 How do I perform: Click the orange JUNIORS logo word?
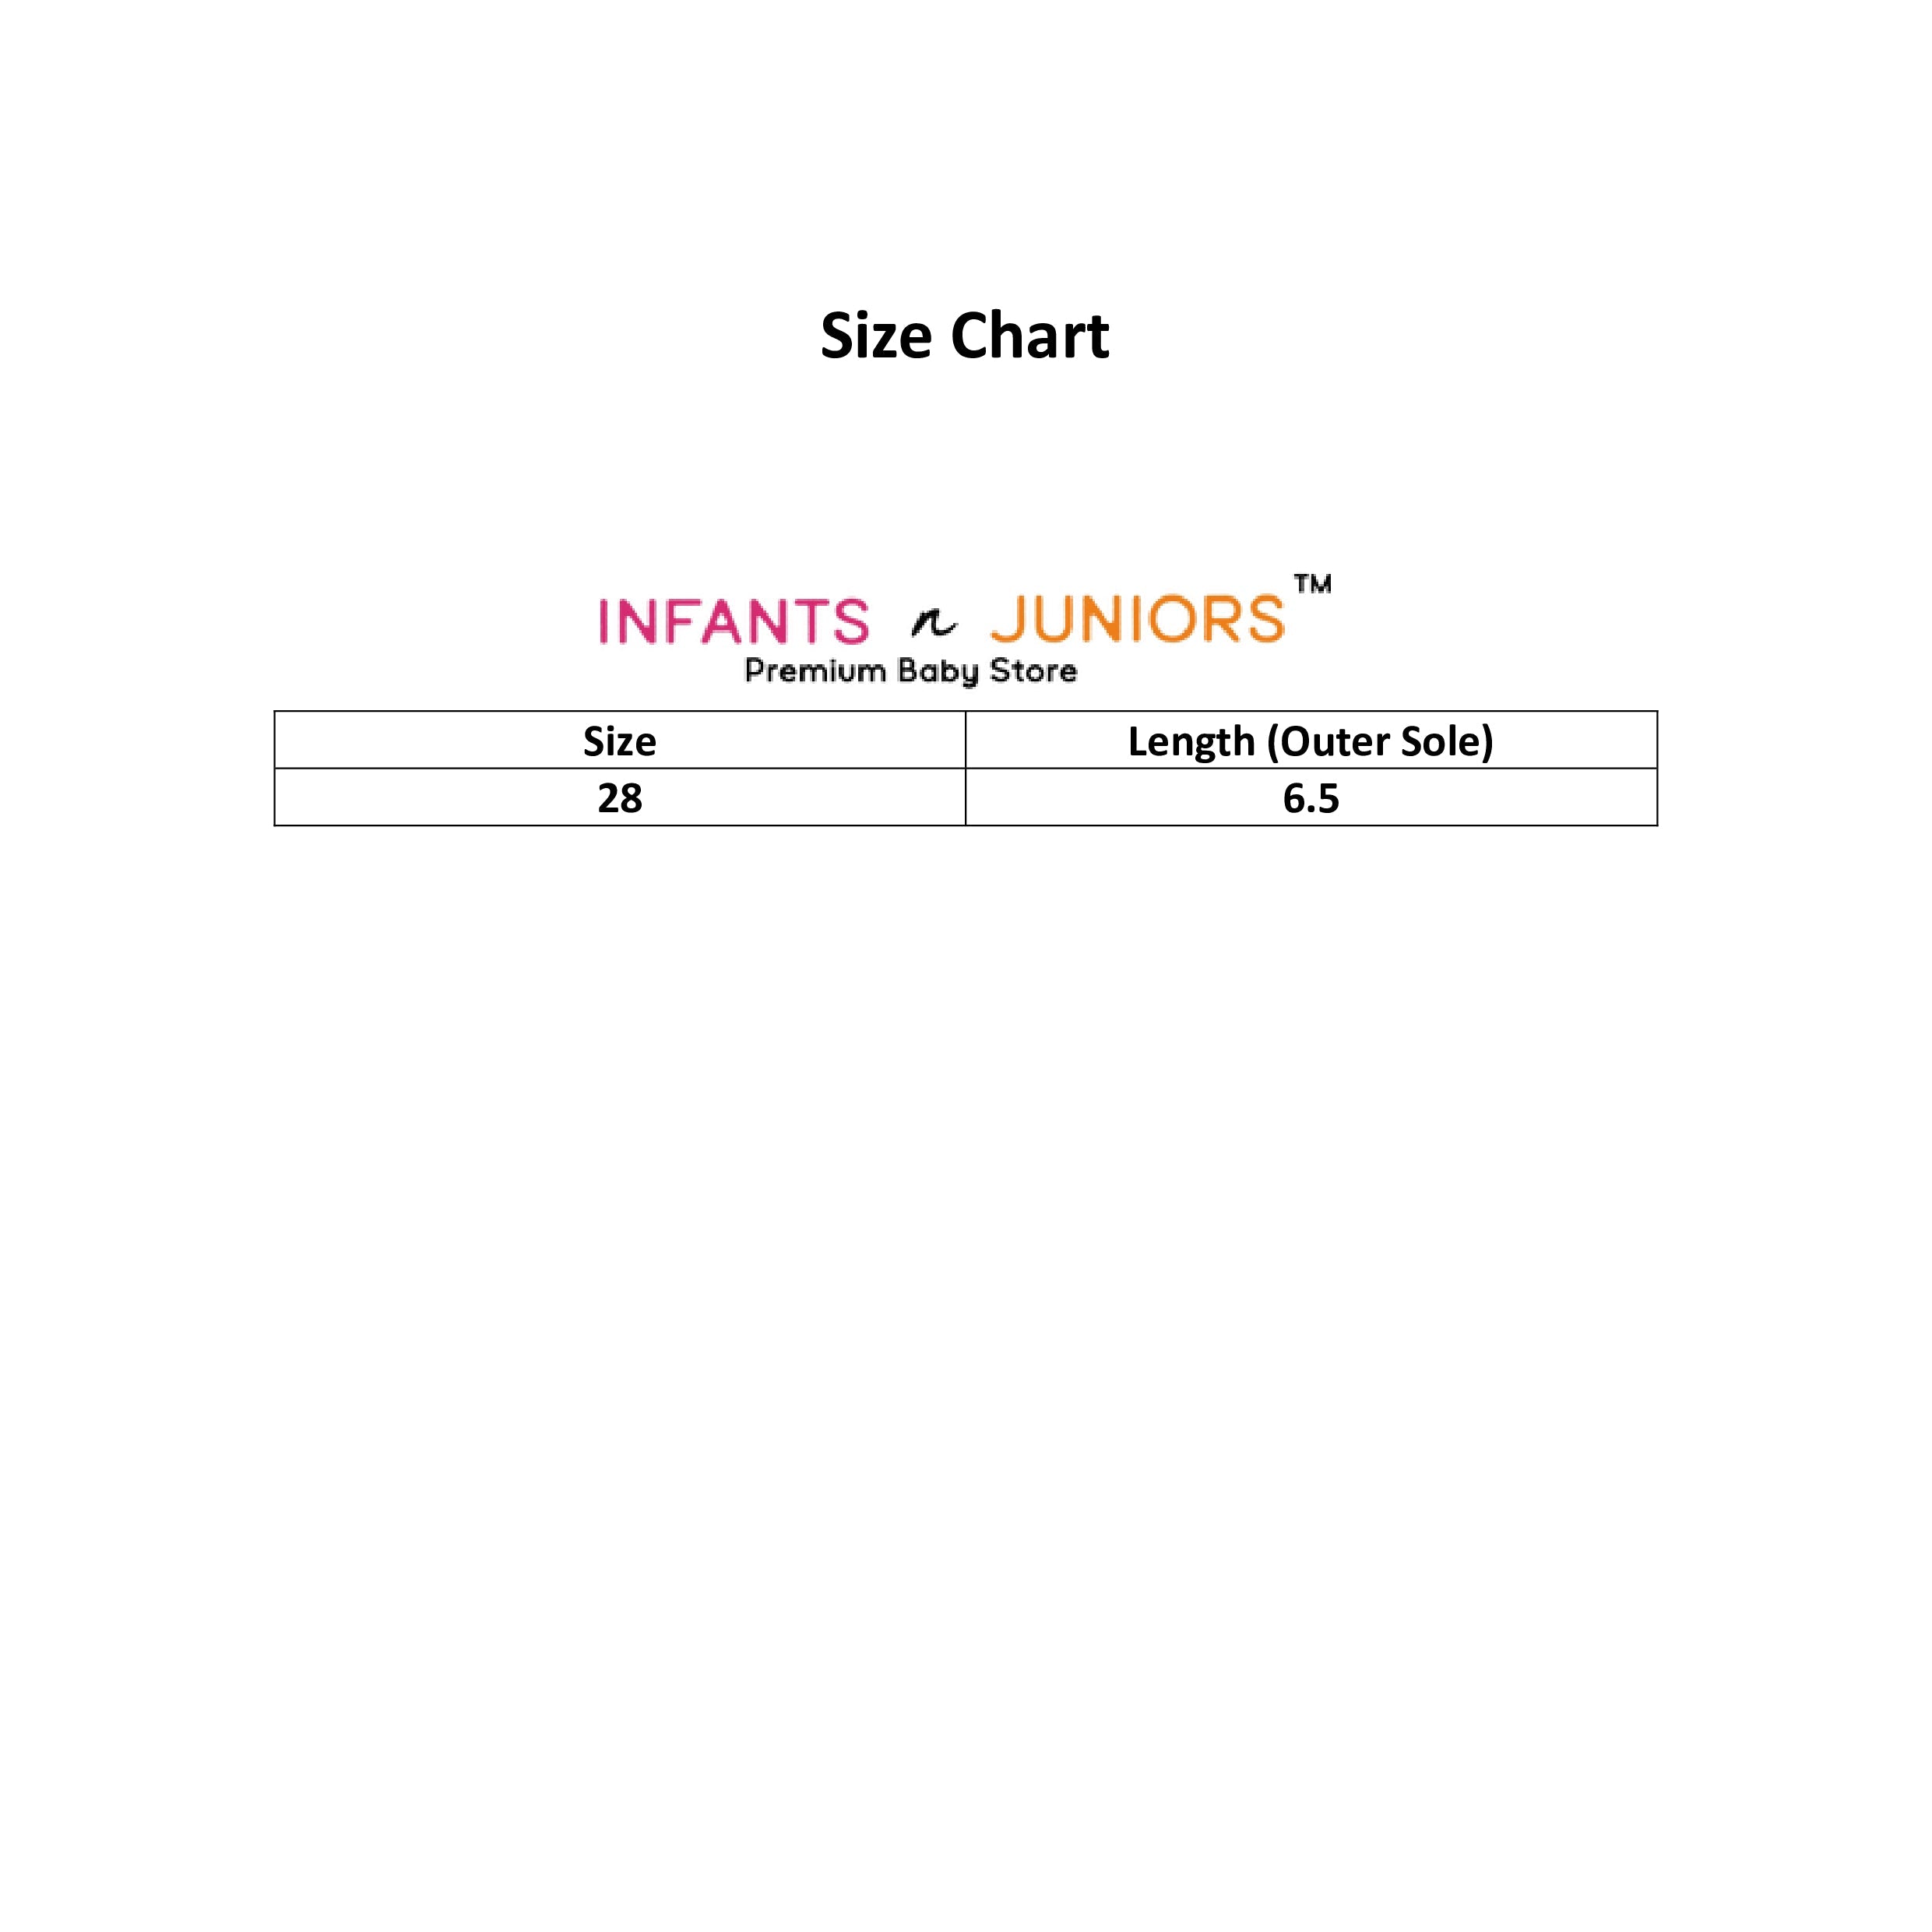click(x=1138, y=619)
